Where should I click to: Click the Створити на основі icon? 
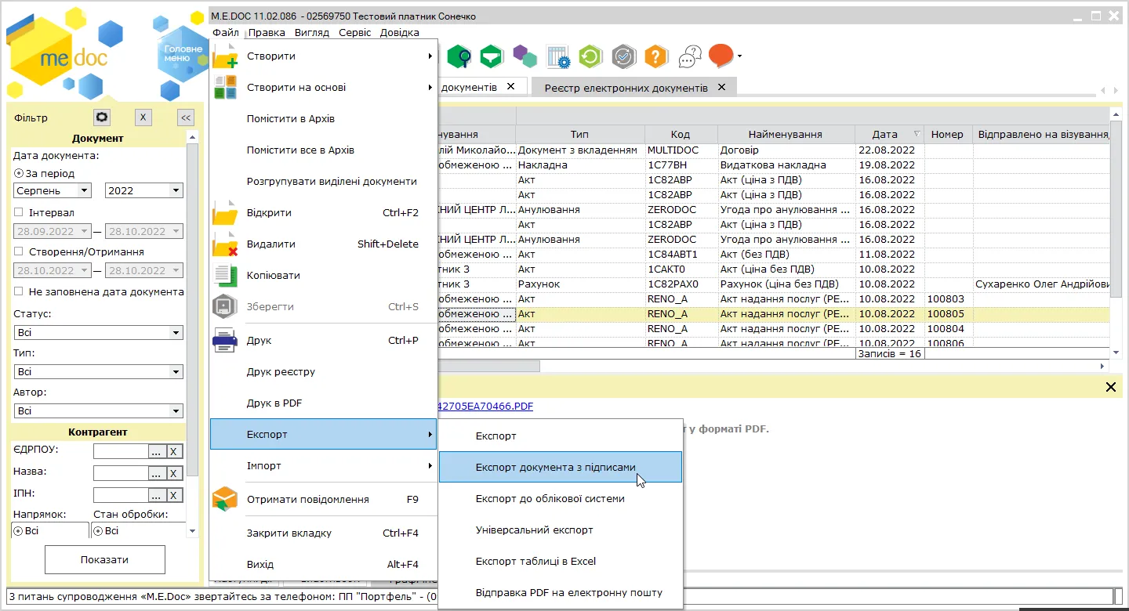(x=225, y=88)
